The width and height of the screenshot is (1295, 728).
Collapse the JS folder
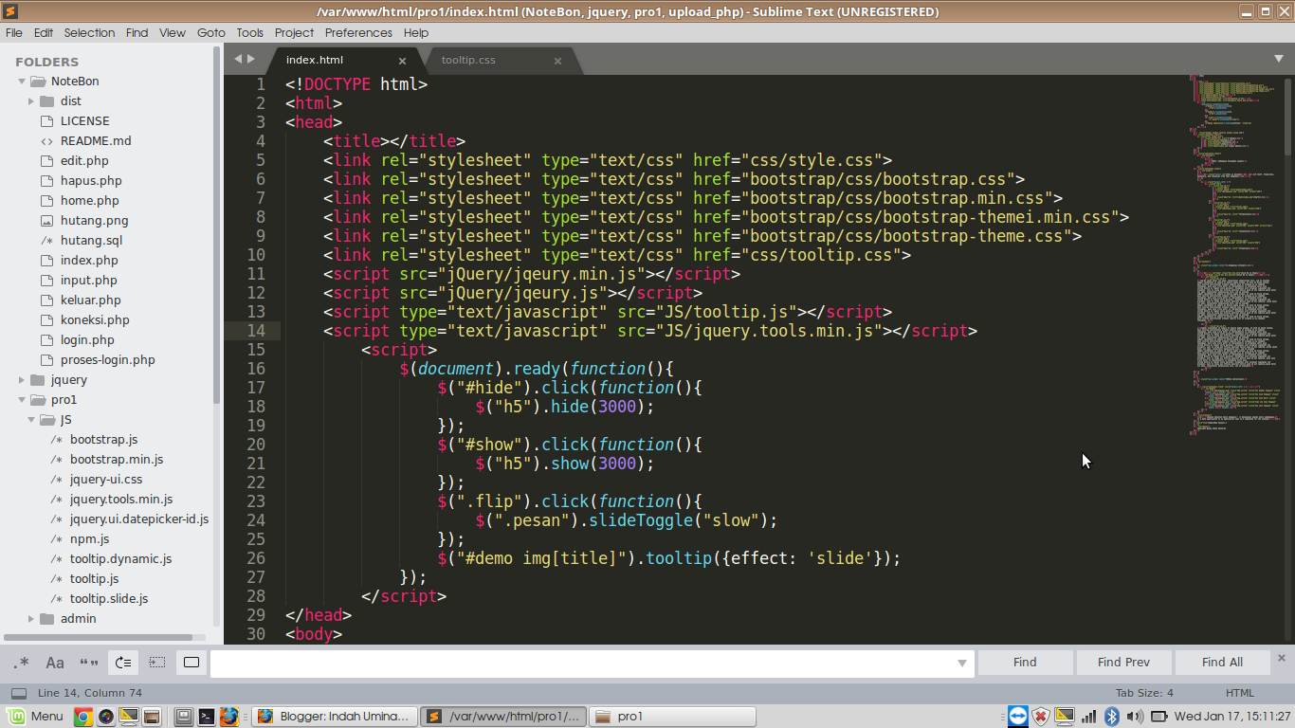(x=31, y=420)
